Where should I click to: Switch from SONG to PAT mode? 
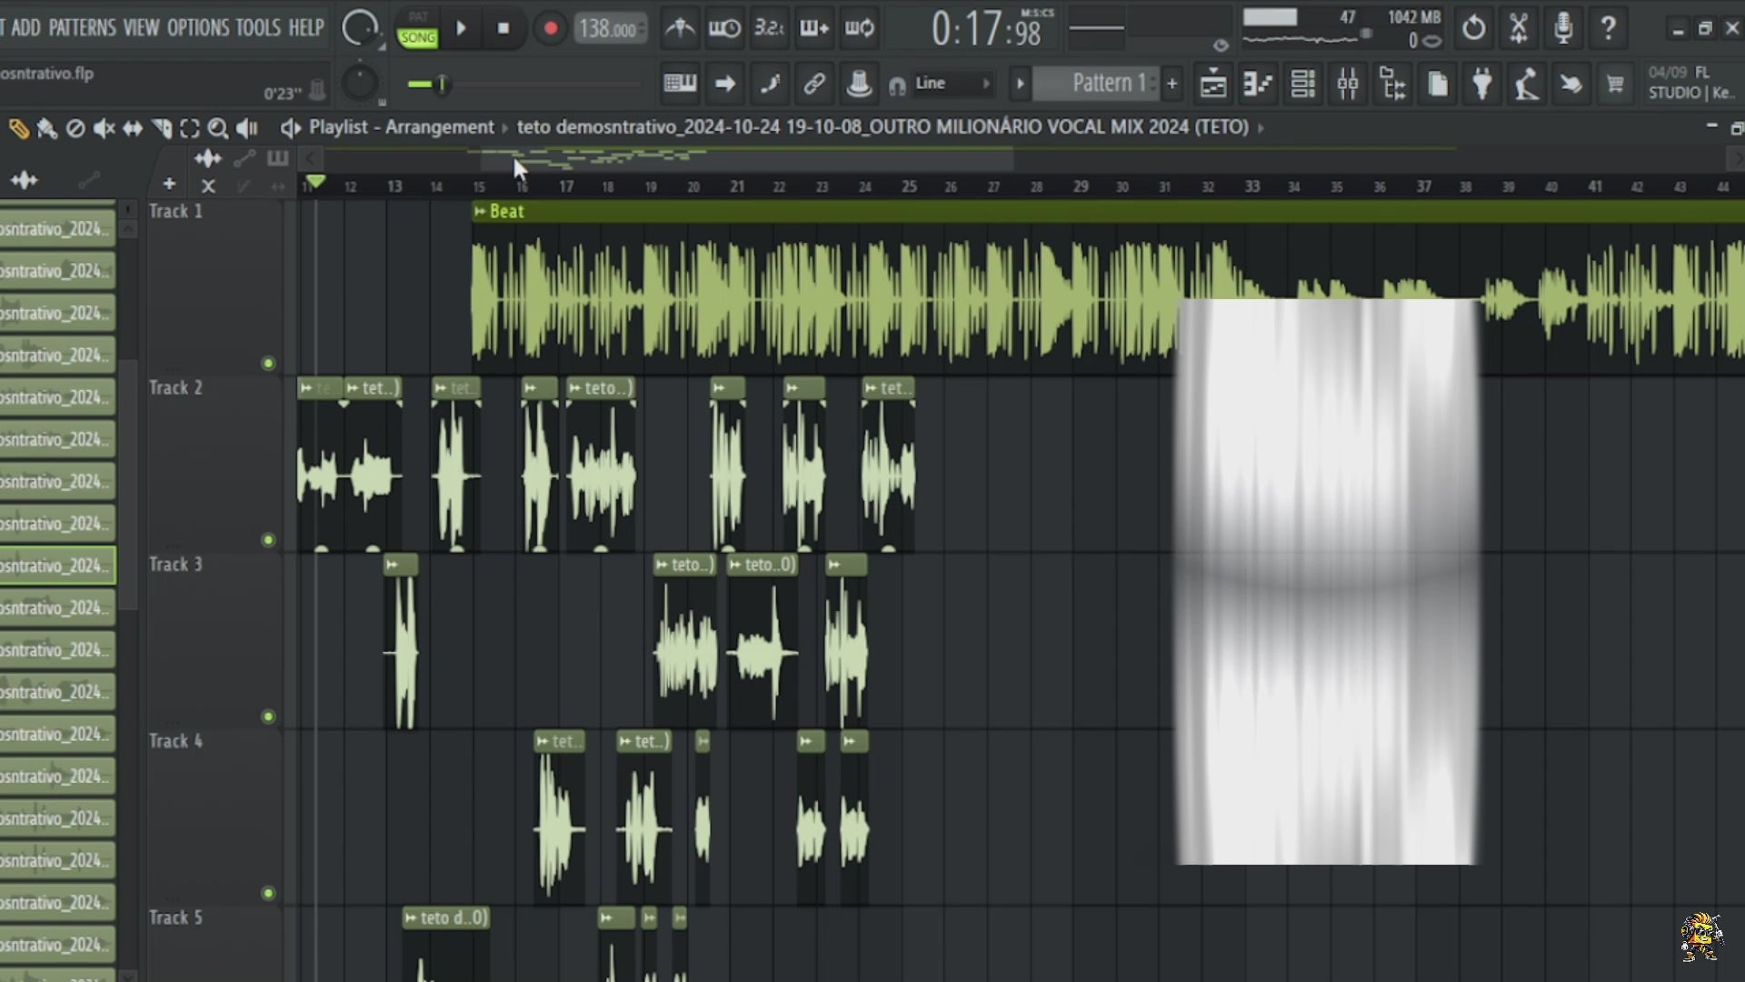[x=418, y=17]
